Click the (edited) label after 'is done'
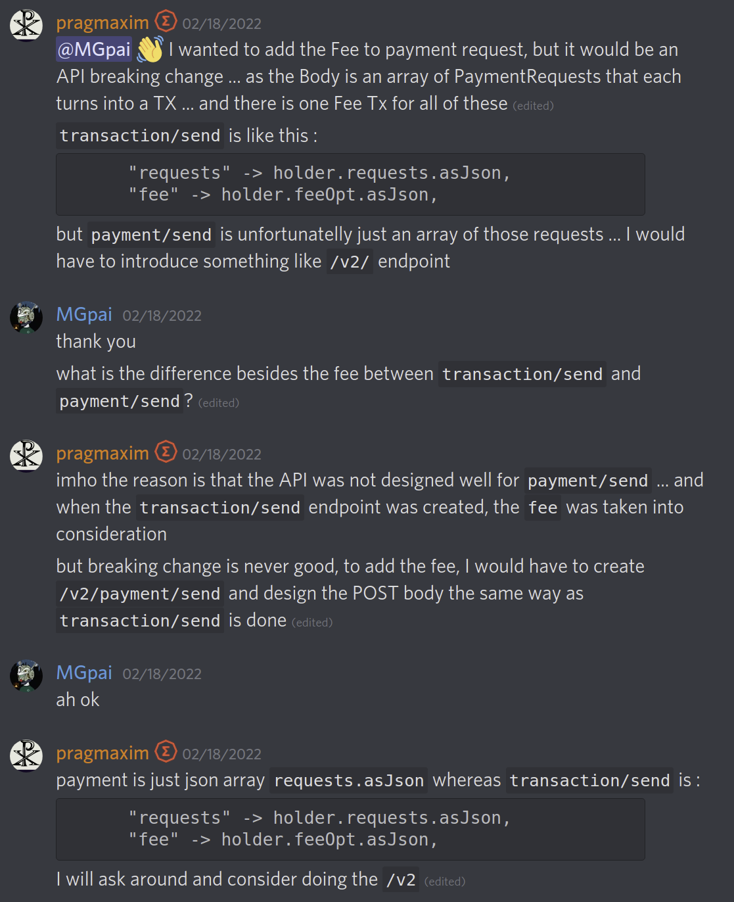The height and width of the screenshot is (902, 734). tap(312, 622)
